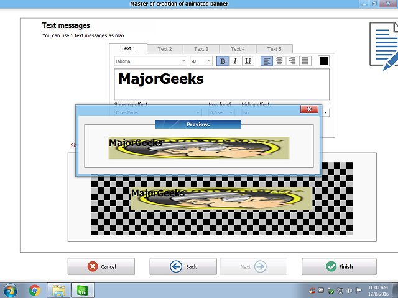Click the Text messages heading
The image size is (398, 298).
66,25
